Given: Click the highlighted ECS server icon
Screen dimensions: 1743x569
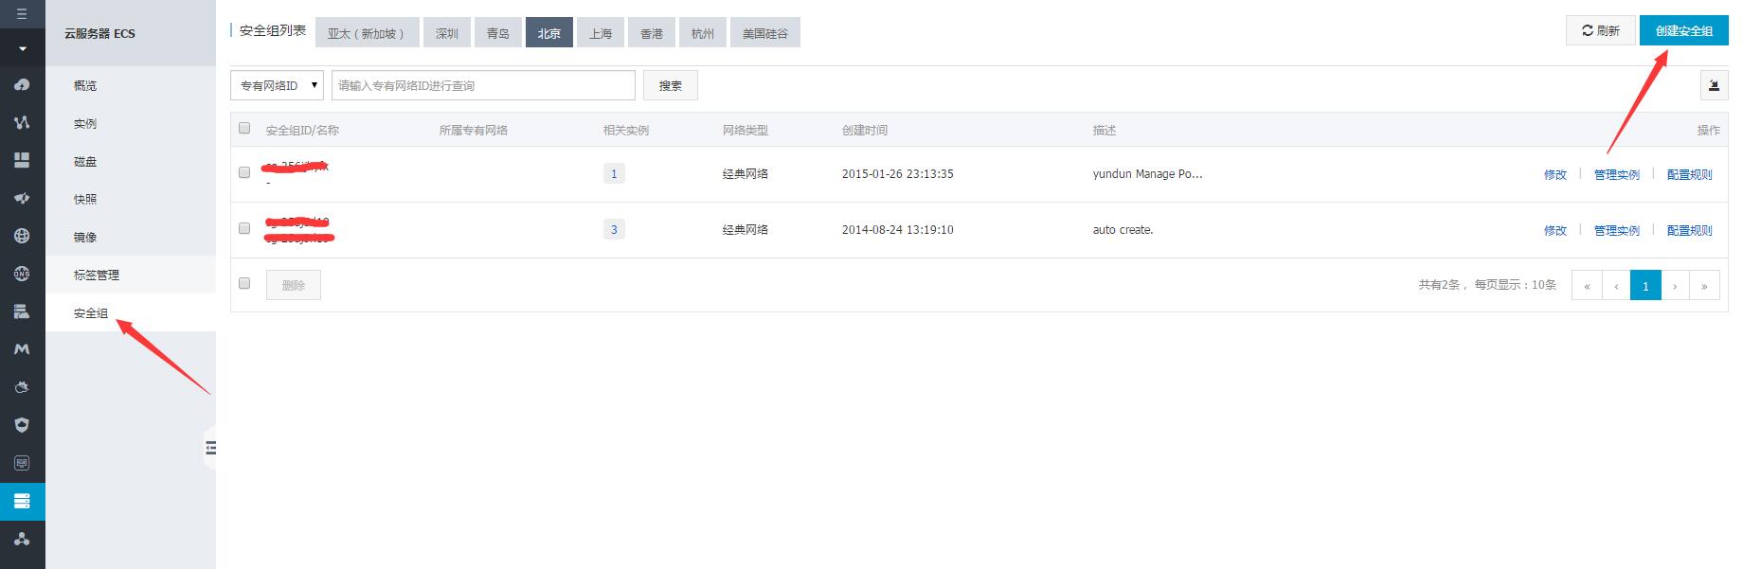Looking at the screenshot, I should (x=22, y=501).
